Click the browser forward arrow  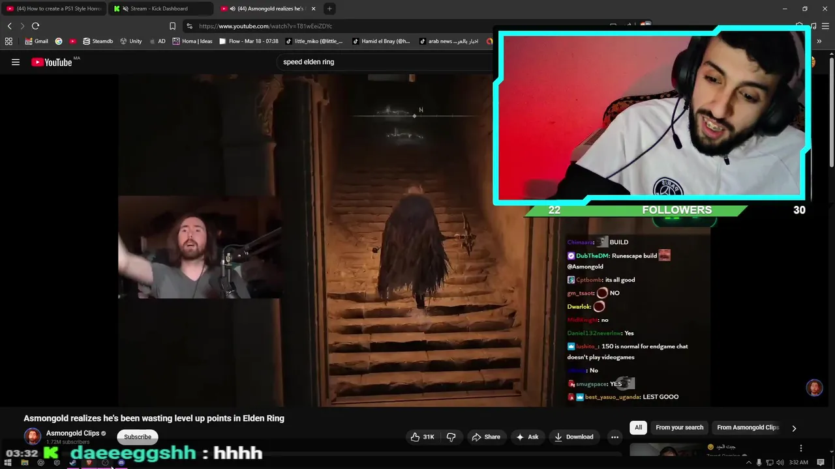tap(22, 26)
